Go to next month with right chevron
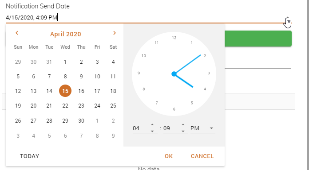 click(114, 33)
